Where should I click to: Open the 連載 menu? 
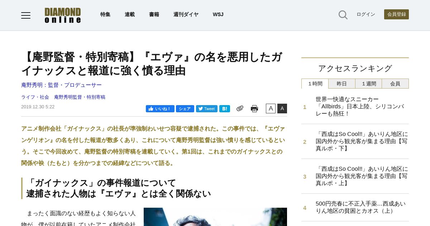click(130, 14)
